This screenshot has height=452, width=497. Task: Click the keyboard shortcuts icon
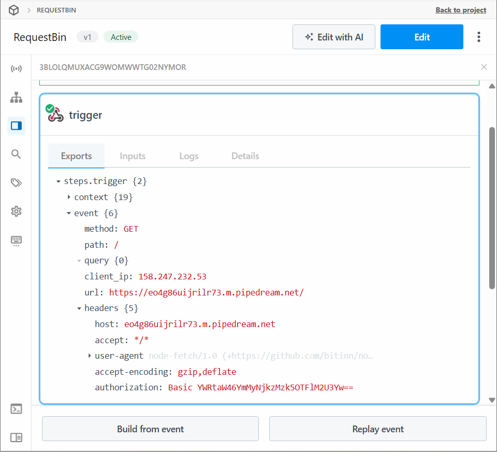pos(16,240)
